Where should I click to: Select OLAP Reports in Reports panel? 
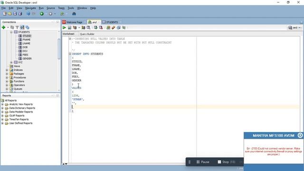pyautogui.click(x=17, y=115)
